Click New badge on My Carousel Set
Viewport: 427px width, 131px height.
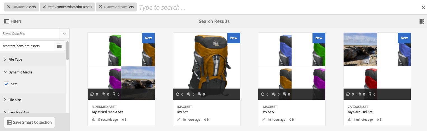pos(404,38)
